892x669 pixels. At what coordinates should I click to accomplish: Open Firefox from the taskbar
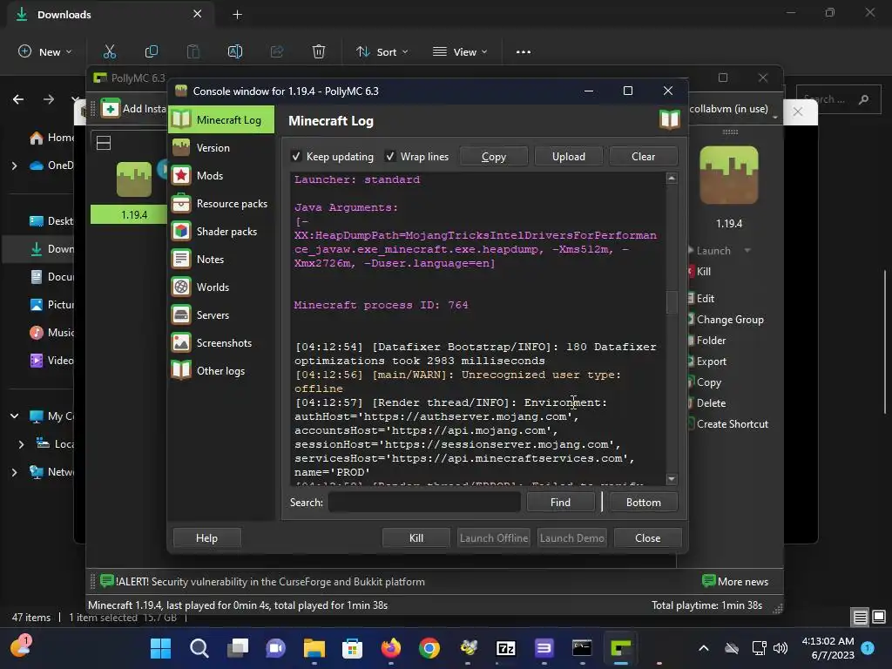(391, 648)
